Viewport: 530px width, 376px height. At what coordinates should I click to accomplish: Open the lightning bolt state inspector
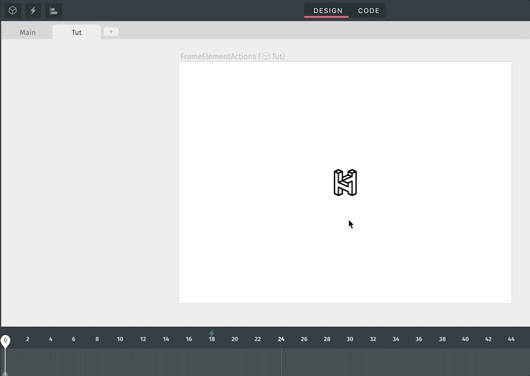[33, 11]
